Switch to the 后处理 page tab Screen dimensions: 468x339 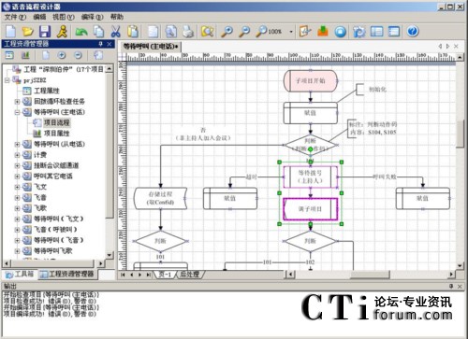[x=189, y=275]
